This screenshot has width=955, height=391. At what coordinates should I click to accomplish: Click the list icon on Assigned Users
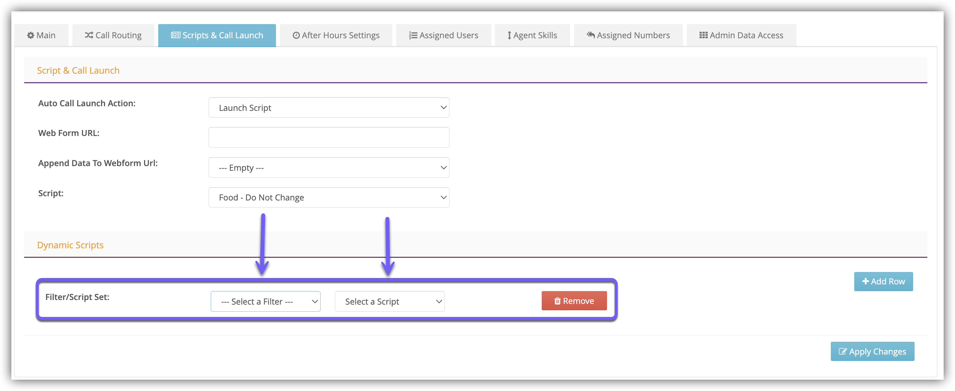pyautogui.click(x=413, y=35)
